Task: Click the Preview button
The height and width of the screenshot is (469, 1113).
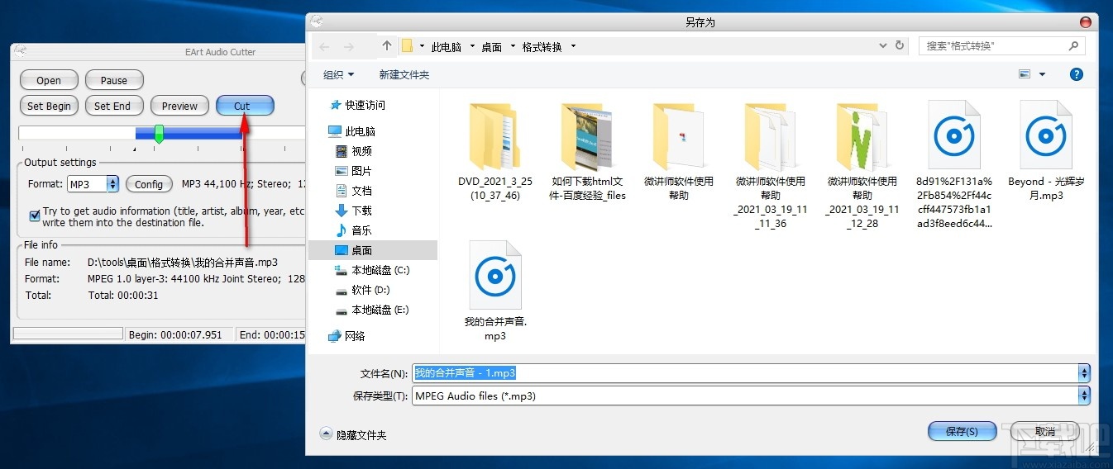Action: coord(179,106)
